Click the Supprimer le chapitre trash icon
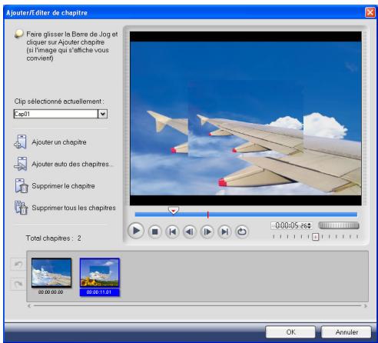The width and height of the screenshot is (378, 343). 21,185
